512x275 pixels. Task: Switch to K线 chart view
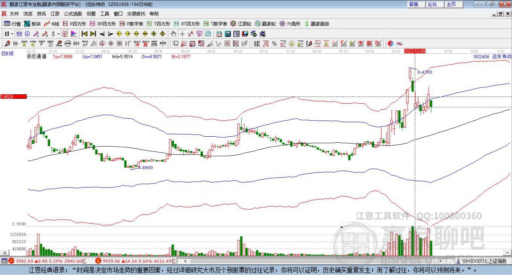pos(51,24)
